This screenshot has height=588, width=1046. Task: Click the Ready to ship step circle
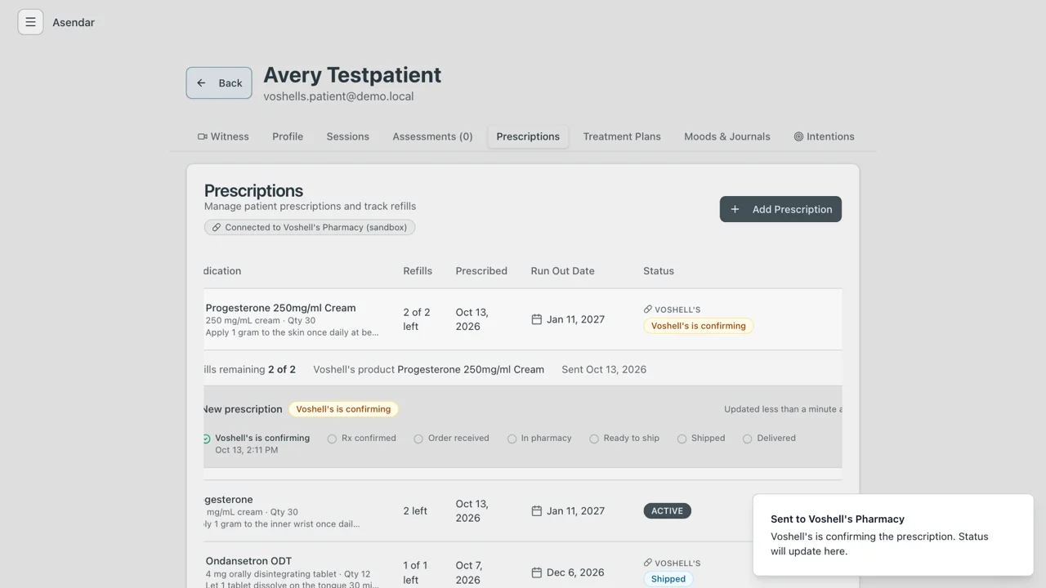[x=594, y=439]
